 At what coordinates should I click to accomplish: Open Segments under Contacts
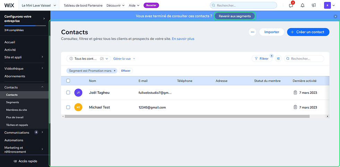[x=12, y=102]
